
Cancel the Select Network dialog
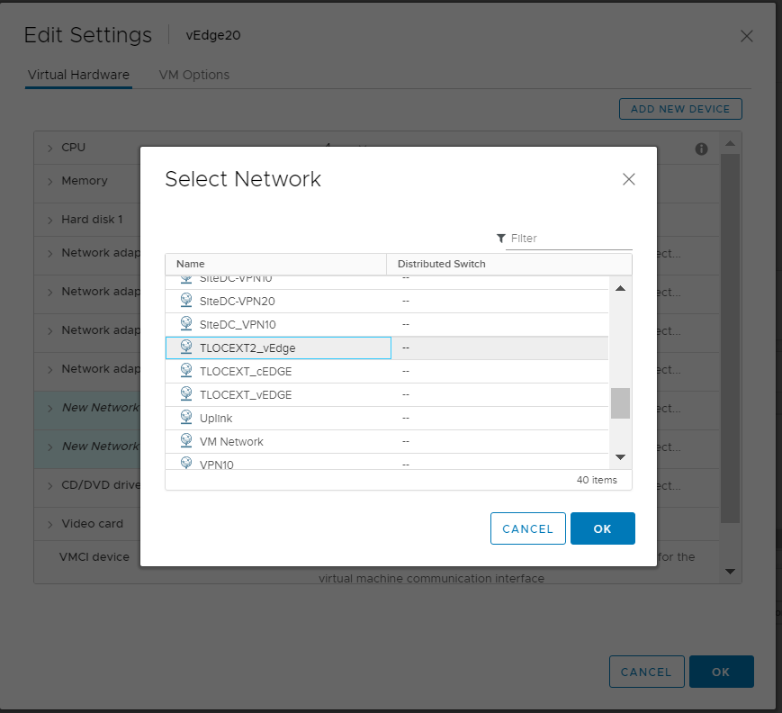[527, 528]
